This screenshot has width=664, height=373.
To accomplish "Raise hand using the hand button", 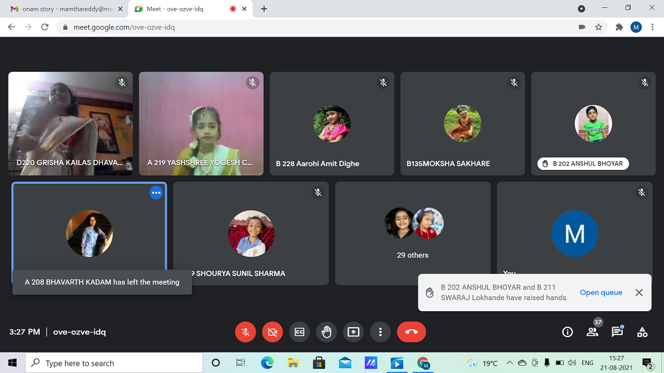I will [326, 332].
